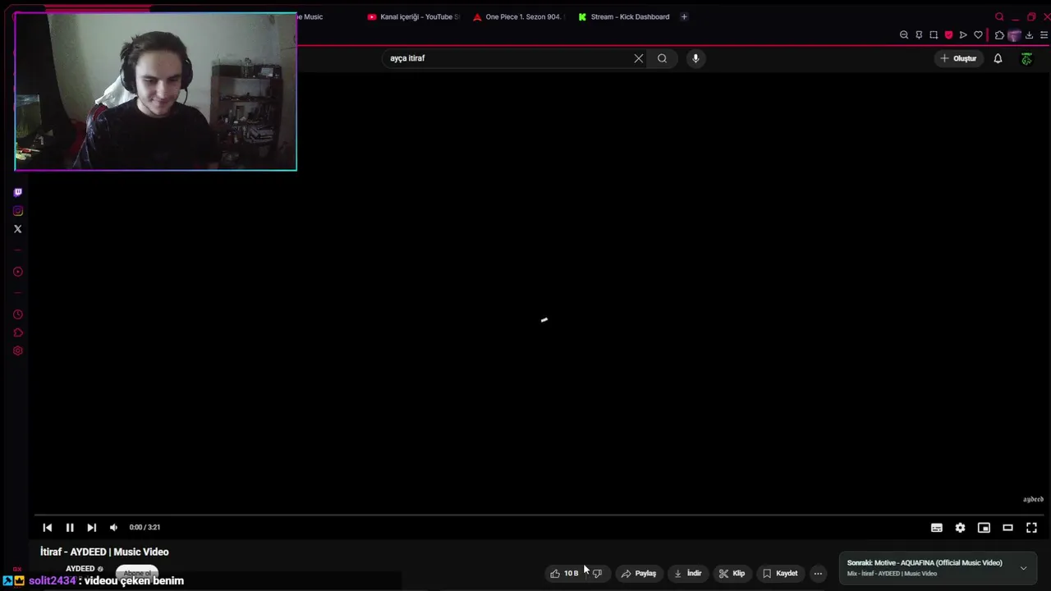Toggle subtitles/captions in the player
Image resolution: width=1051 pixels, height=591 pixels.
[x=937, y=528]
